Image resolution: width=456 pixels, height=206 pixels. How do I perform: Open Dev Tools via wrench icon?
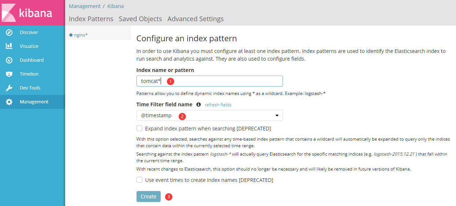[10, 88]
